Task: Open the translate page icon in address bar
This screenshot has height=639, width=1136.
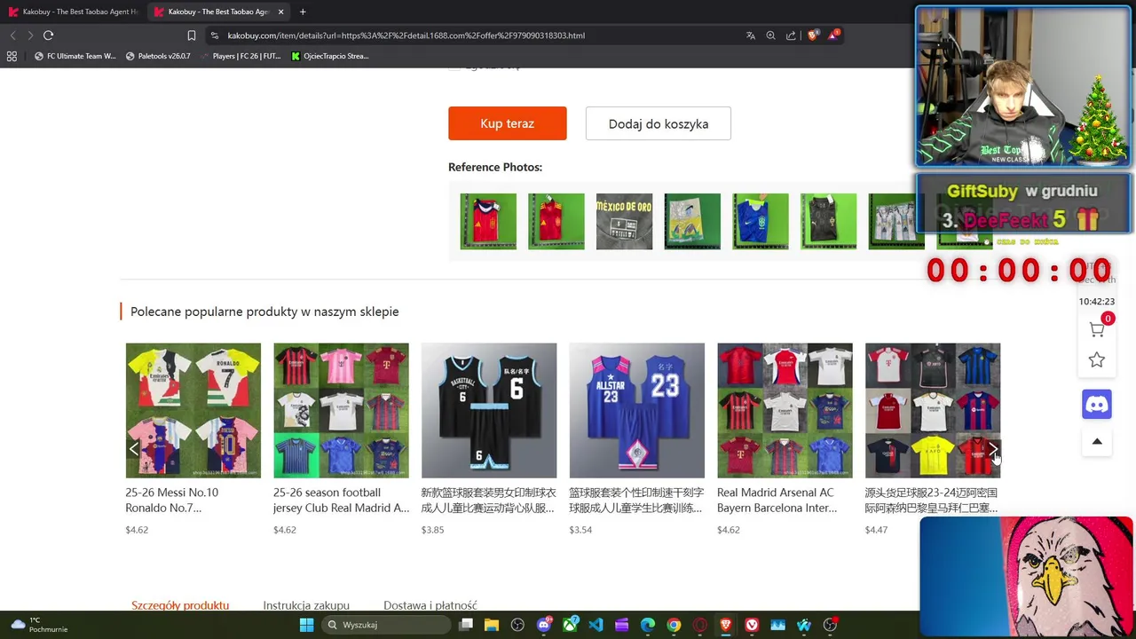Action: [750, 35]
